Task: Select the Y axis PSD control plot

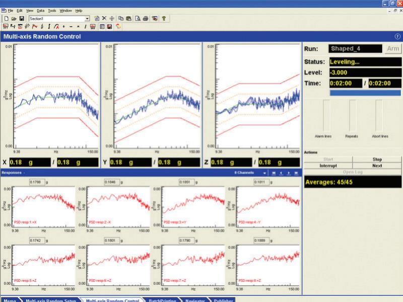Action: point(157,96)
